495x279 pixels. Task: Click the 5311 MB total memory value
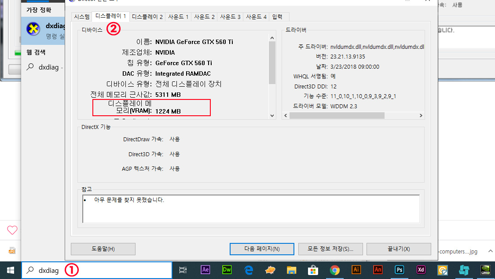(x=168, y=95)
